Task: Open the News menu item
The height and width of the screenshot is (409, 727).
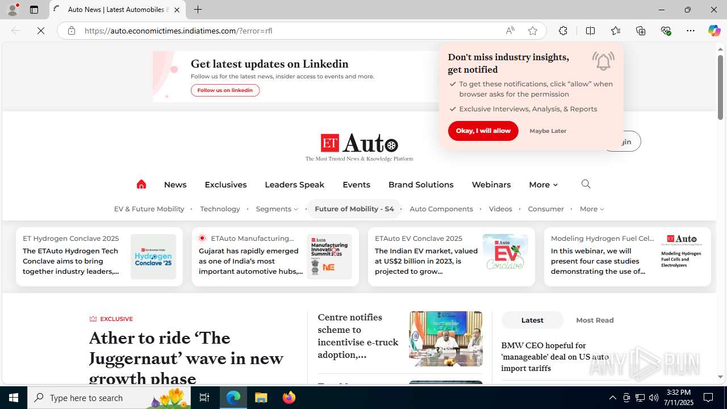Action: pyautogui.click(x=175, y=185)
